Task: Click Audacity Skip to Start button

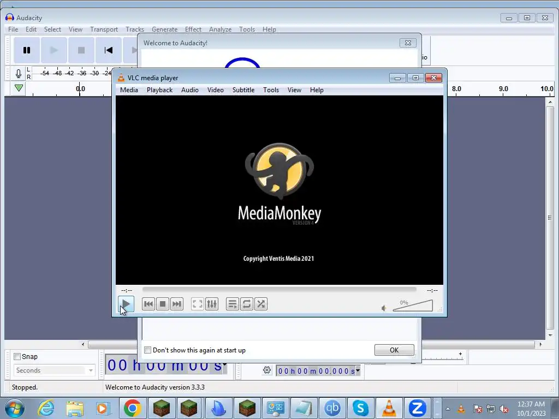Action: coord(109,50)
